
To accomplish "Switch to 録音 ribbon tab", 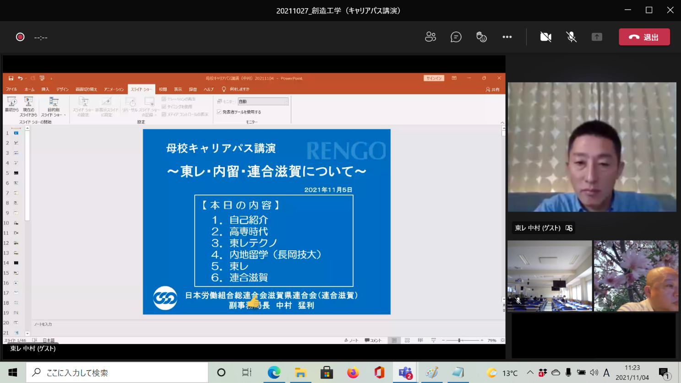I will pos(193,89).
